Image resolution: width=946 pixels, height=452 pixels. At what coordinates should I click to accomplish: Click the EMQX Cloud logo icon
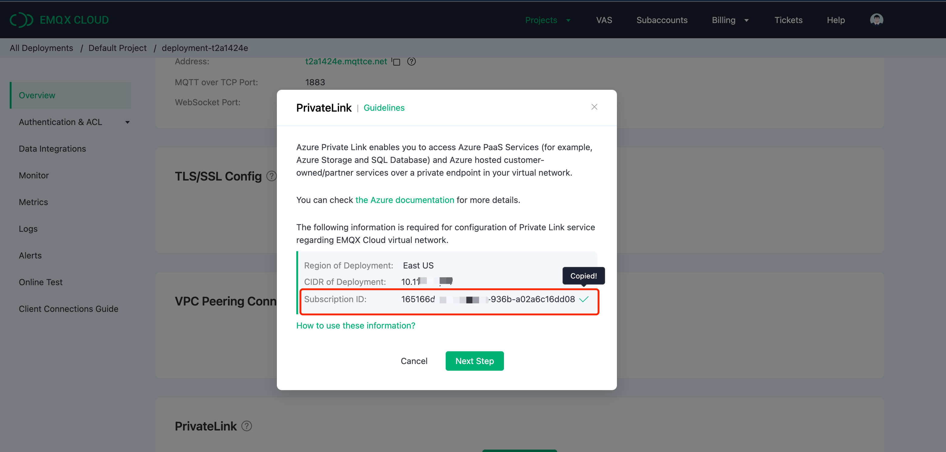click(21, 20)
